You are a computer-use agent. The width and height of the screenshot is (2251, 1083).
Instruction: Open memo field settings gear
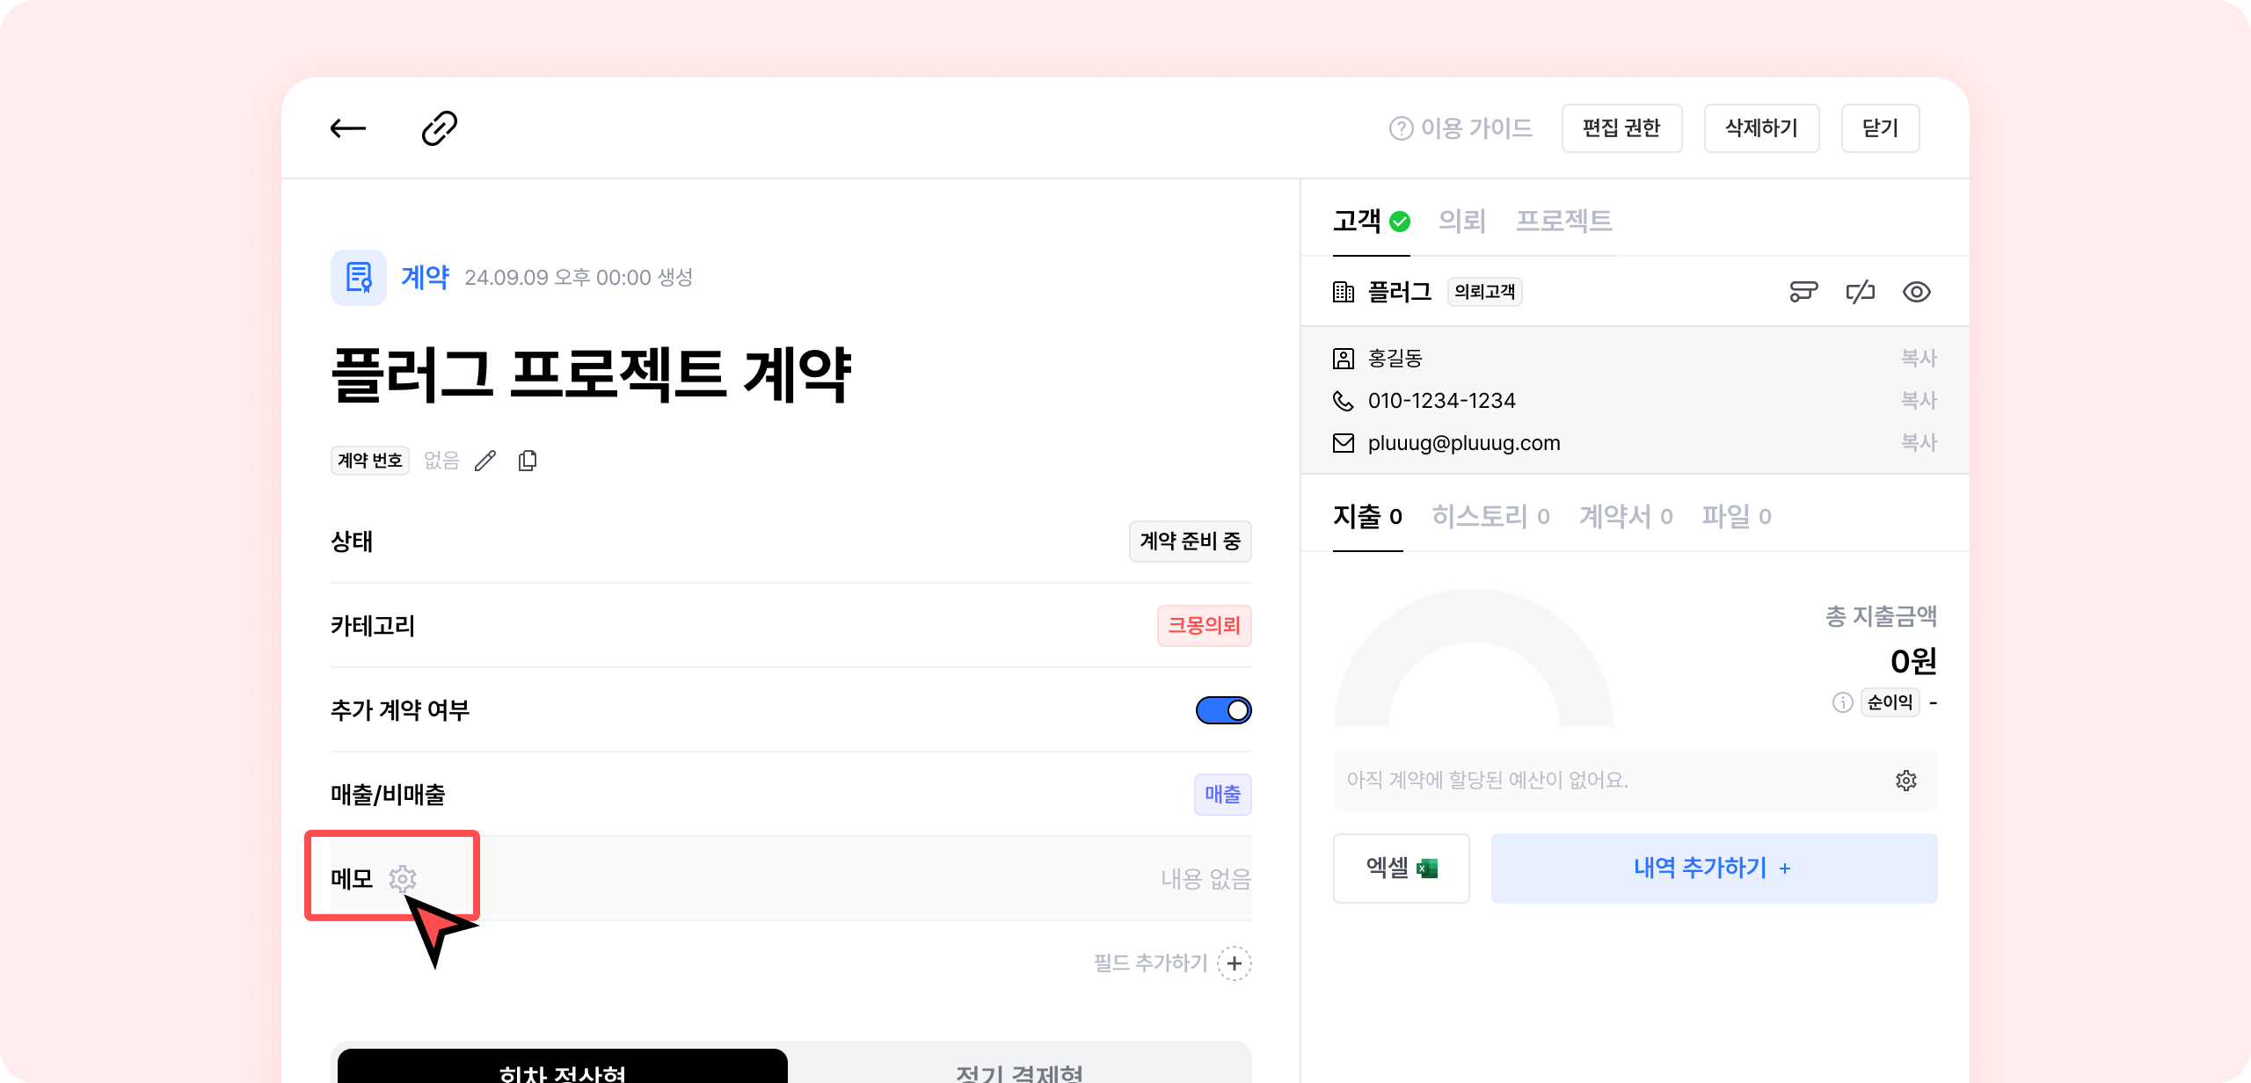click(403, 878)
